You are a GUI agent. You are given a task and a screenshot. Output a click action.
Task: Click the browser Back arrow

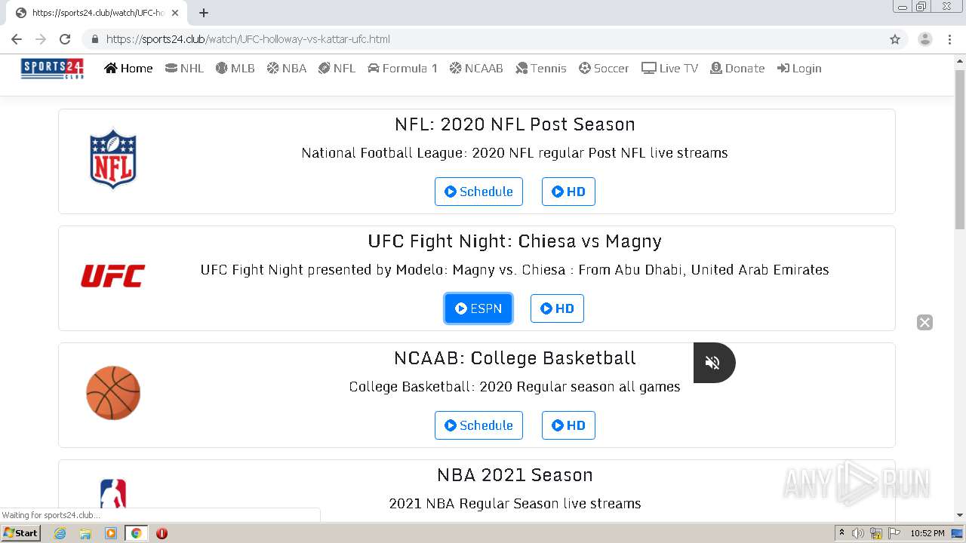17,39
